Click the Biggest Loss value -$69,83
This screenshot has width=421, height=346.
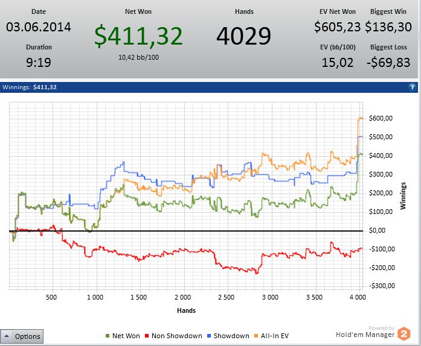tap(388, 63)
